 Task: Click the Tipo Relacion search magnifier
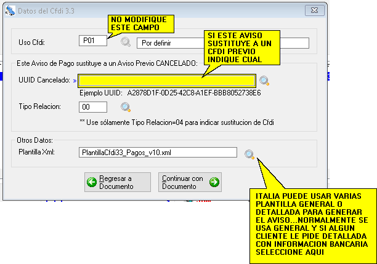(x=126, y=107)
